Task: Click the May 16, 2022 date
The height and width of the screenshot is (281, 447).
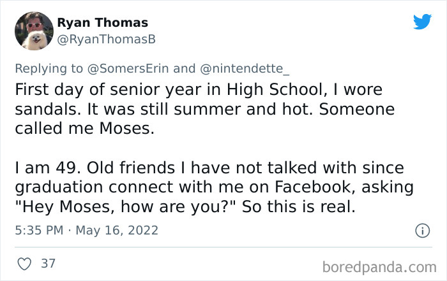Action: pyautogui.click(x=117, y=230)
